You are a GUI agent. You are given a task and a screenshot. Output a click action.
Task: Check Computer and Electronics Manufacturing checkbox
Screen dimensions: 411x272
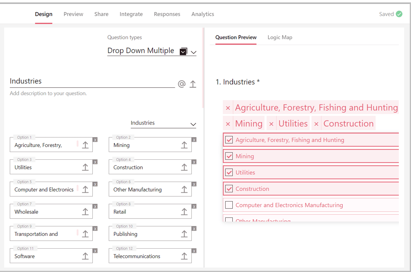pyautogui.click(x=229, y=205)
